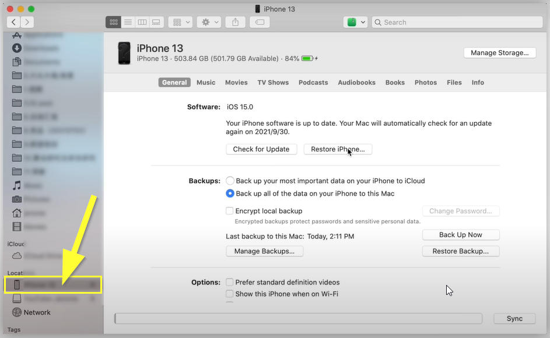Click Restore iPhone button
The height and width of the screenshot is (338, 550).
tap(338, 149)
